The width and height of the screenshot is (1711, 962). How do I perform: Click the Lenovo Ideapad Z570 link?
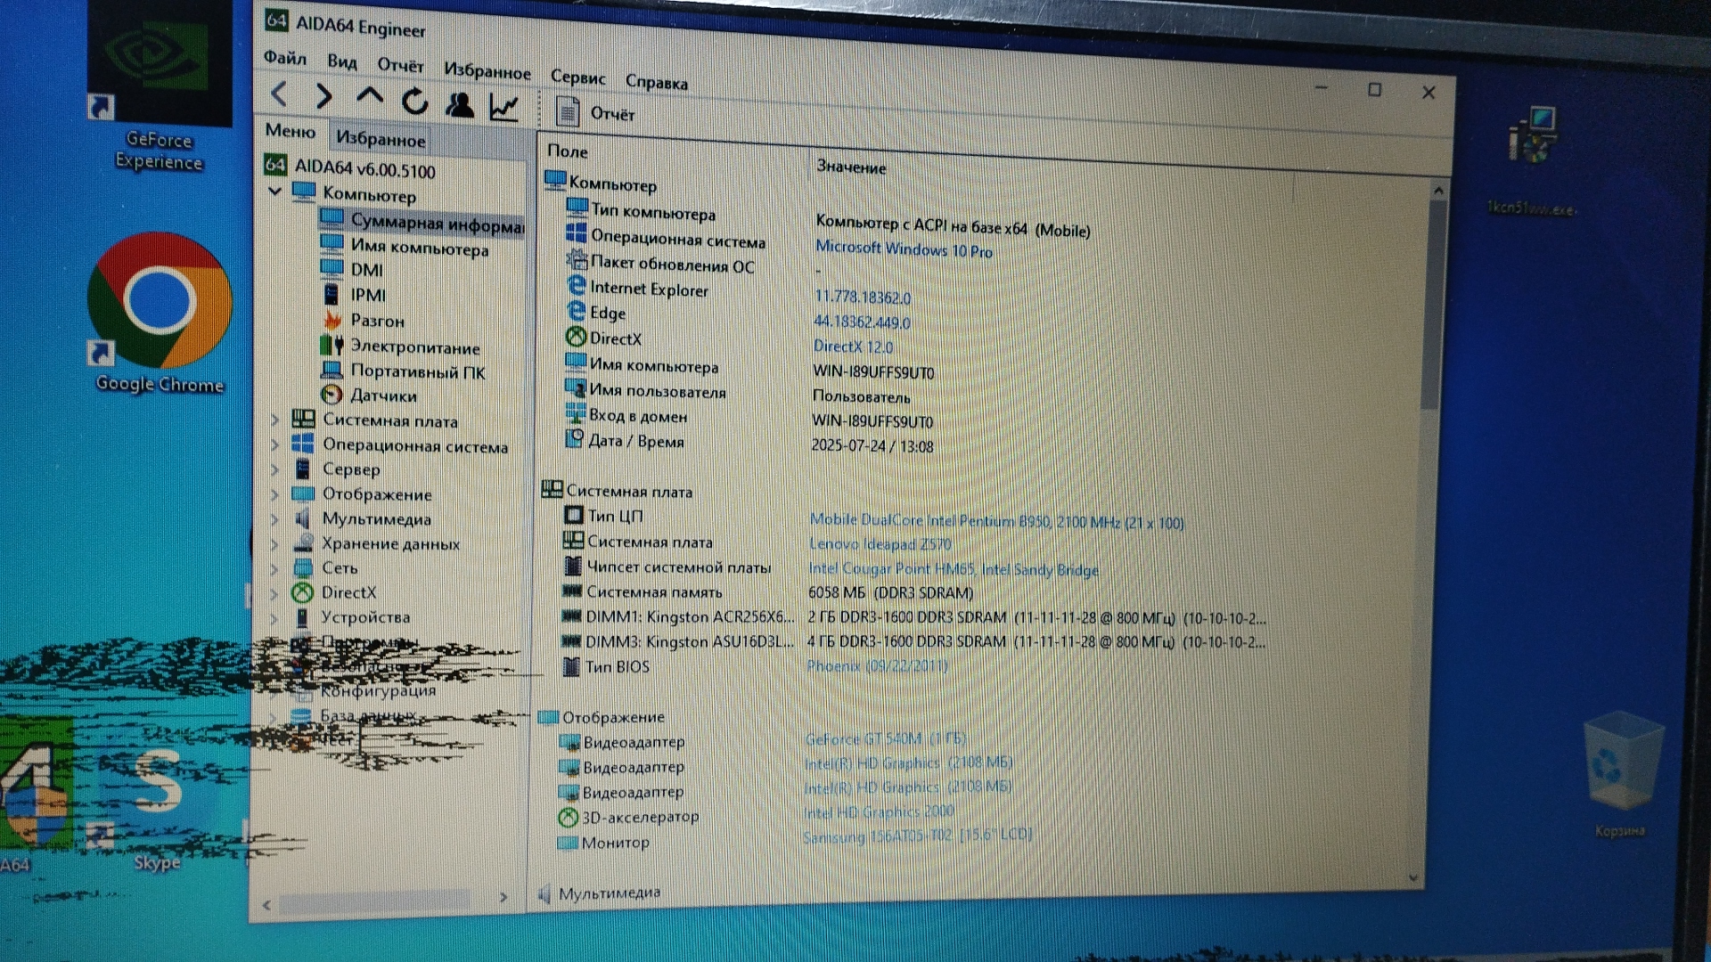880,543
